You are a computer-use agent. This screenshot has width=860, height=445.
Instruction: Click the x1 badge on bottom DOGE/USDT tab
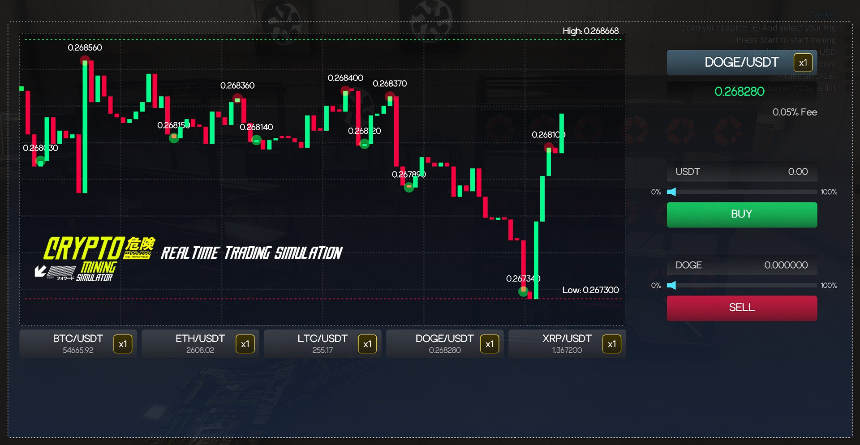(x=490, y=344)
